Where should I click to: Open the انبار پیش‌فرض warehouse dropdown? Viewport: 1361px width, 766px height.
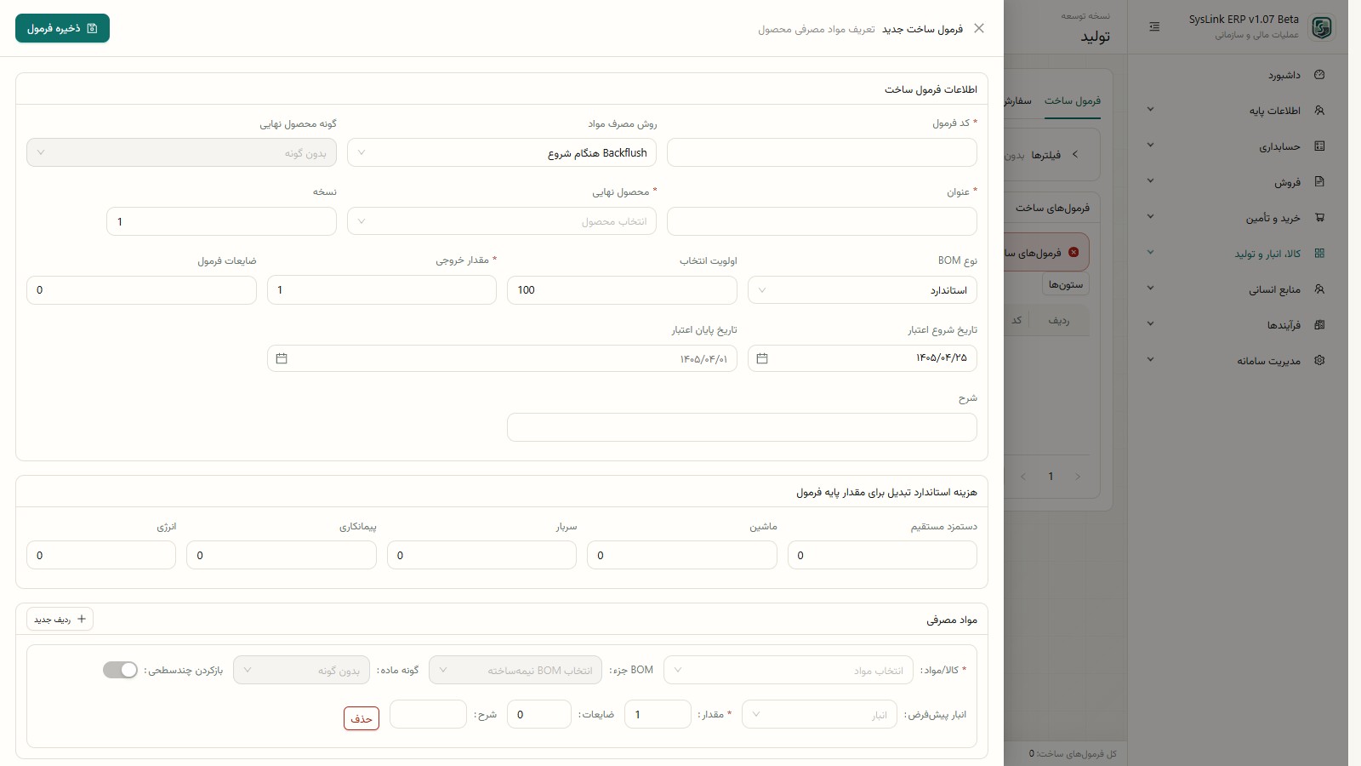(x=819, y=714)
